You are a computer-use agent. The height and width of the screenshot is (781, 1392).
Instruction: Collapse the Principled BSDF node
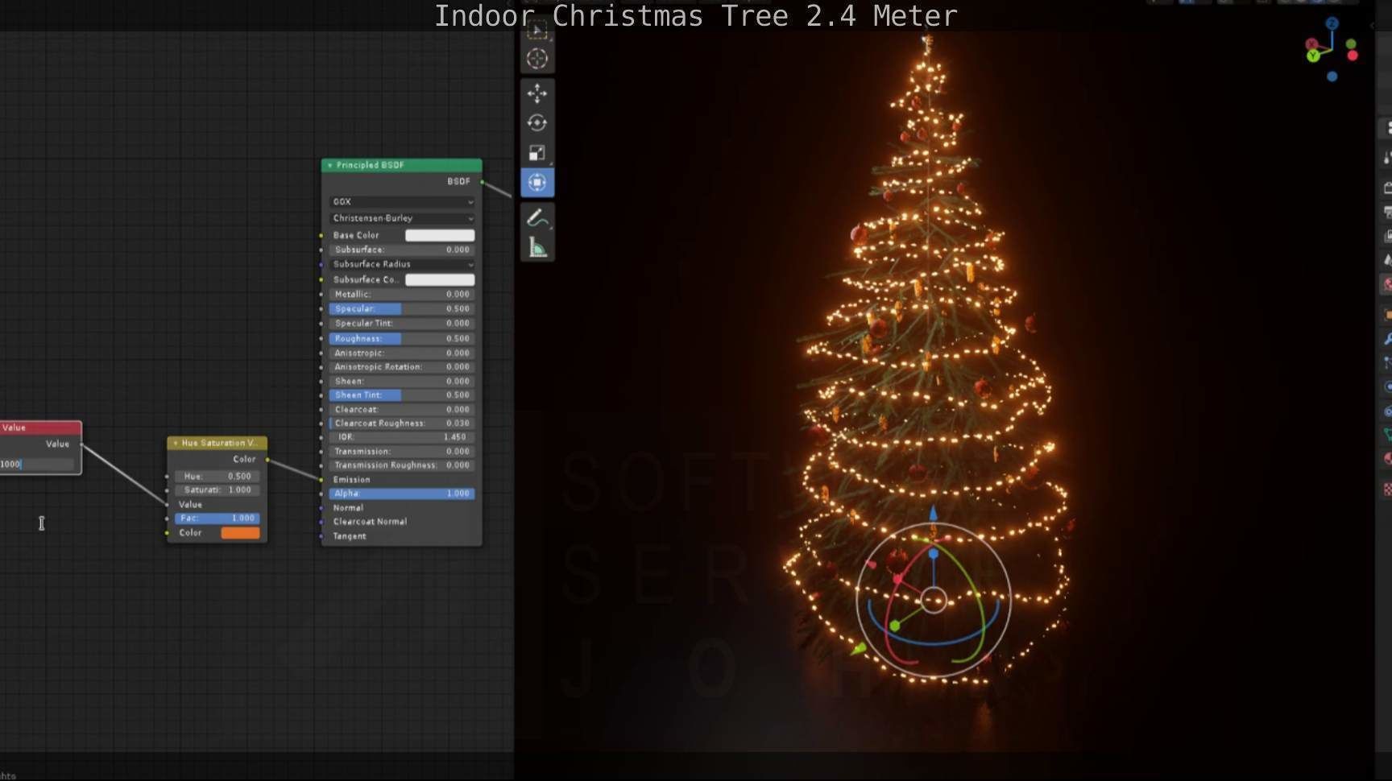click(329, 165)
